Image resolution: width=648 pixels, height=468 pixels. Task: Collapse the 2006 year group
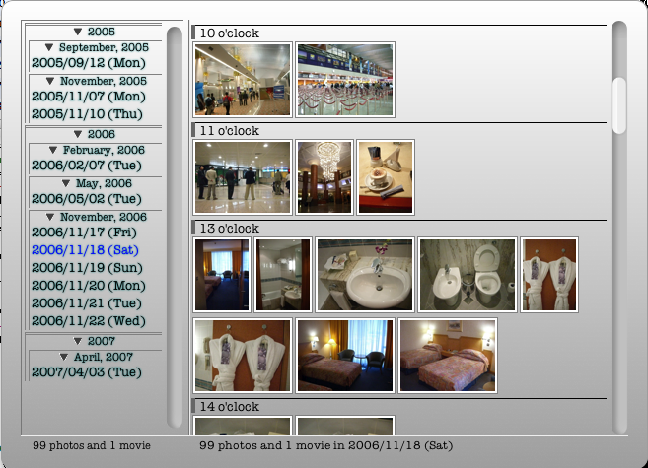coord(78,134)
